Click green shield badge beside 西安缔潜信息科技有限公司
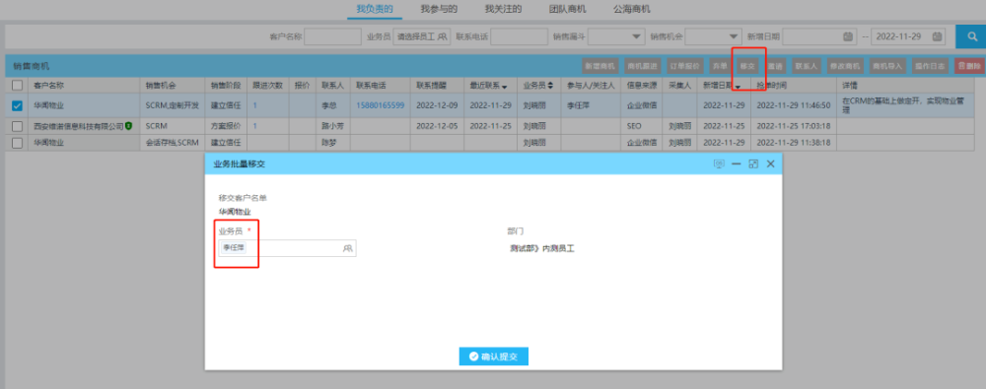This screenshot has height=389, width=986. [x=128, y=126]
